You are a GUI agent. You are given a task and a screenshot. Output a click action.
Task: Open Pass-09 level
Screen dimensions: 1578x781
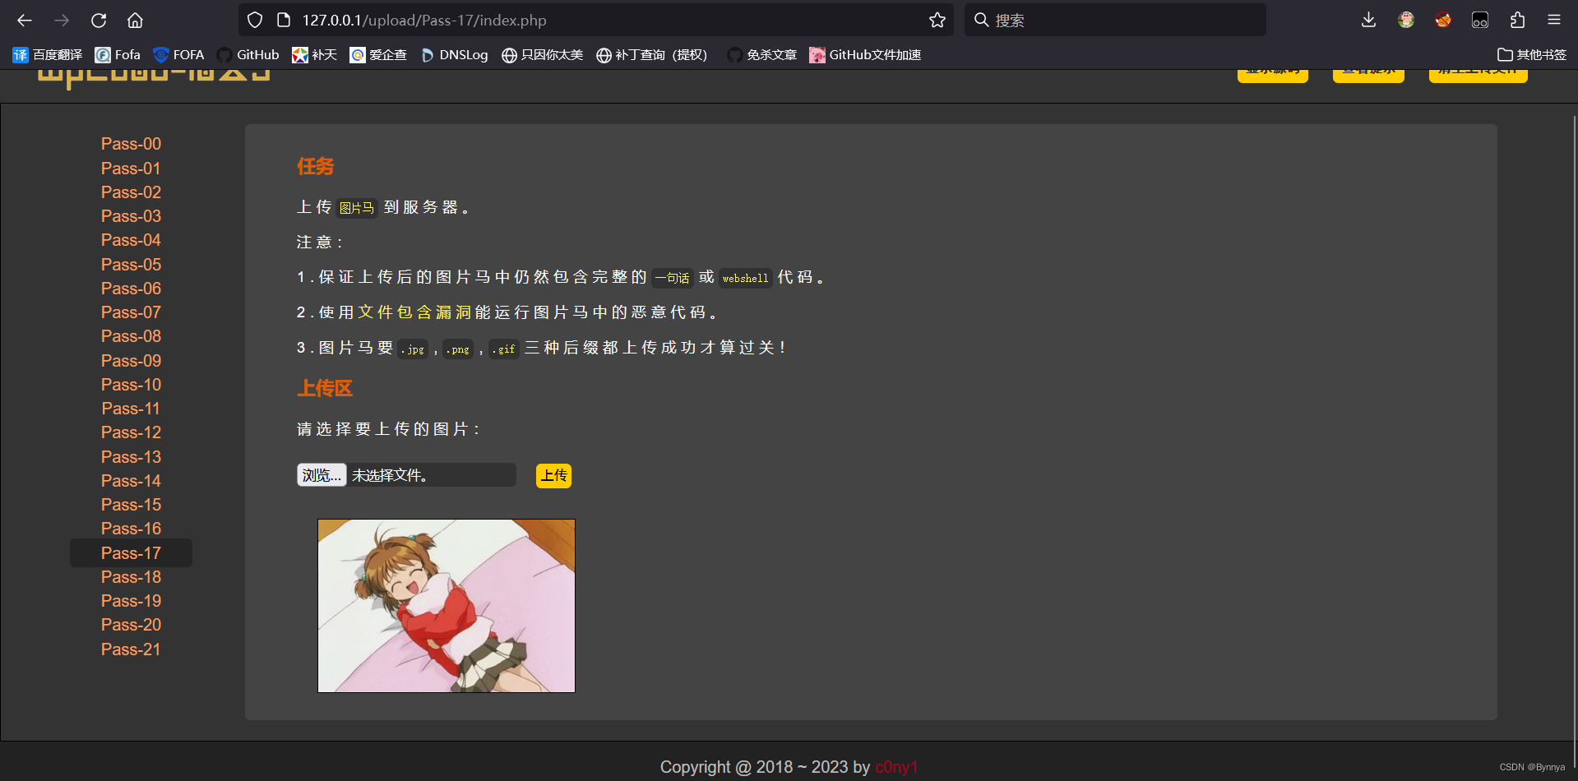click(x=131, y=361)
